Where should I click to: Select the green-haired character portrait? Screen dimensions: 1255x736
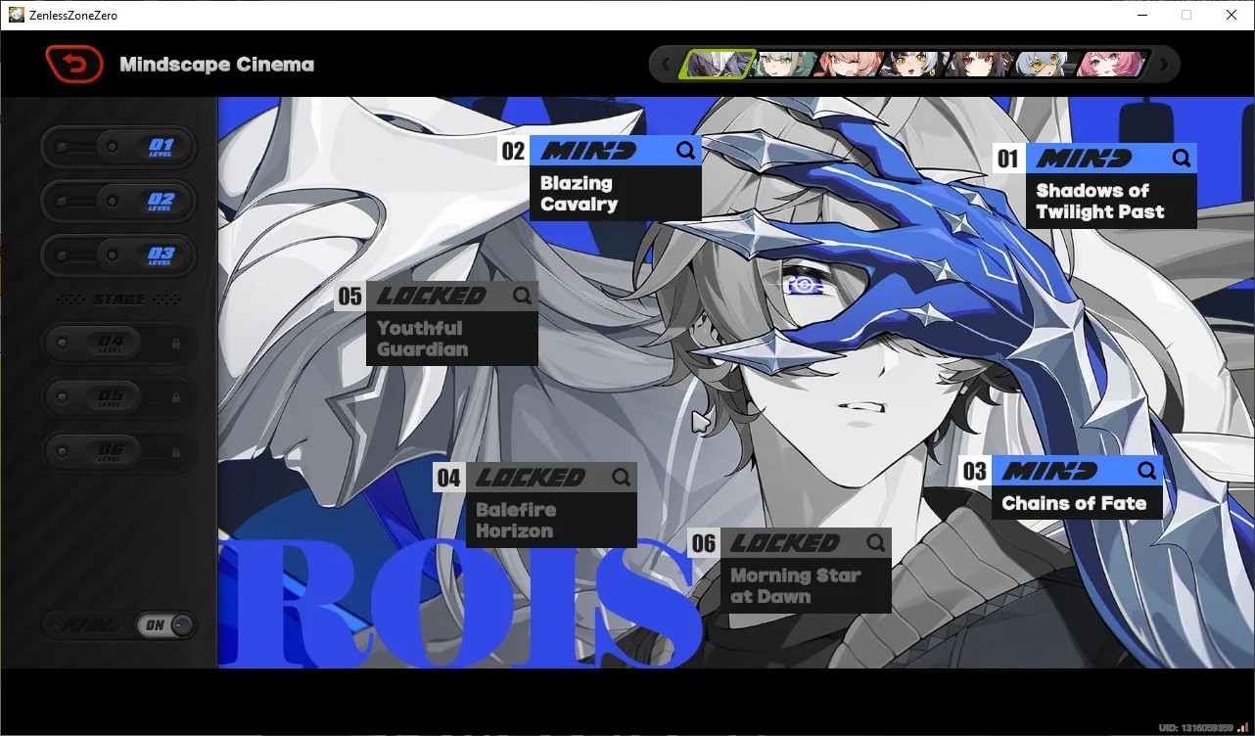click(783, 65)
